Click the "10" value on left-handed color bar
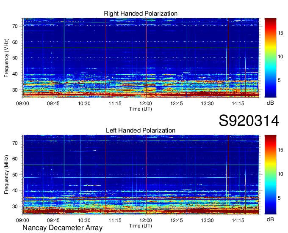Screen dimensions: 288x233 [280, 174]
